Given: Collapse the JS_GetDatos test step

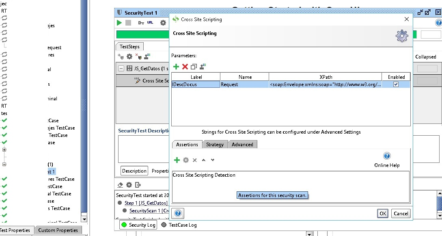Looking at the screenshot, I should coord(121,68).
